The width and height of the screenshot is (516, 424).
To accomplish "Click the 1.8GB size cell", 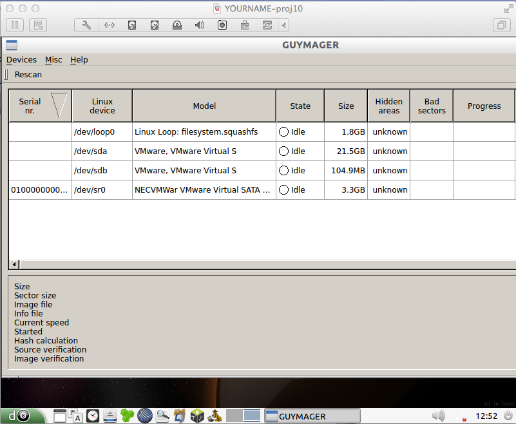I will (x=346, y=132).
